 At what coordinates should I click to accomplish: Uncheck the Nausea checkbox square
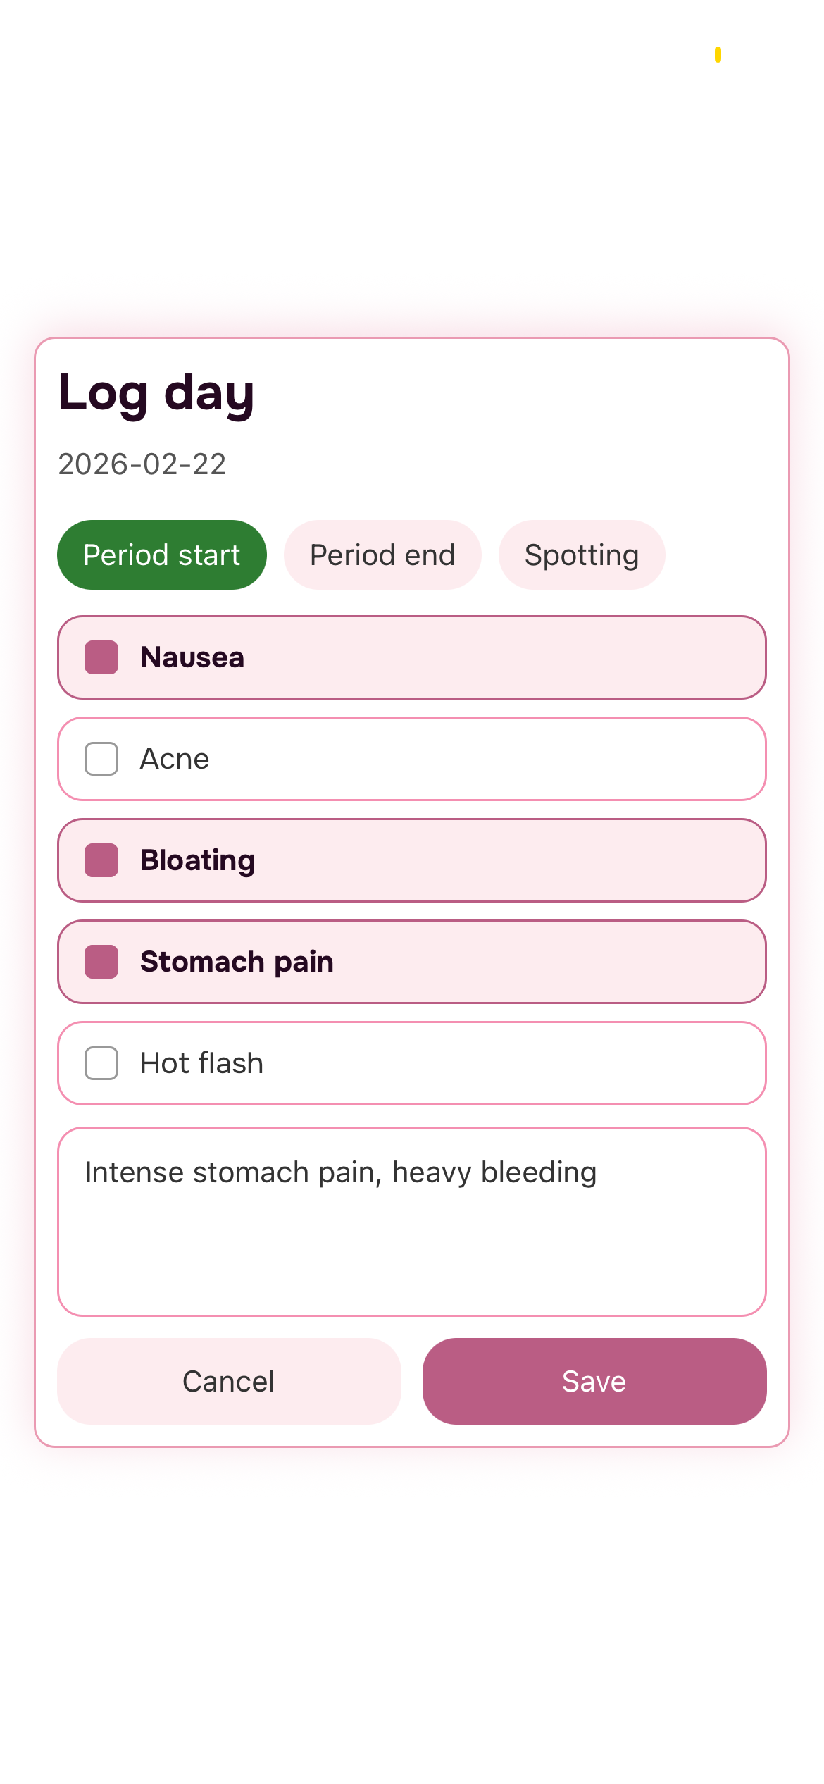[x=101, y=657]
